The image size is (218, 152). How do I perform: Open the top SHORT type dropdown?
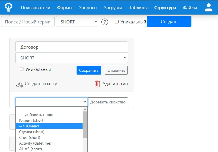tap(77, 21)
